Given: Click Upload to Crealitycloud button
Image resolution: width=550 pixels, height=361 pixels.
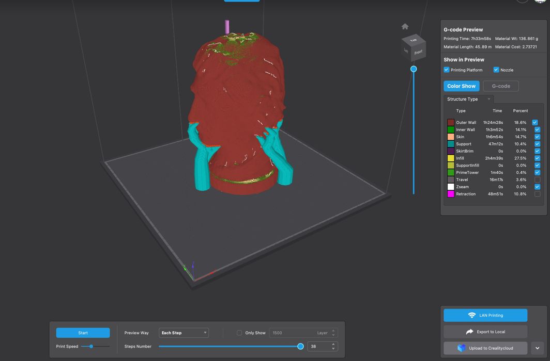Looking at the screenshot, I should coord(485,348).
